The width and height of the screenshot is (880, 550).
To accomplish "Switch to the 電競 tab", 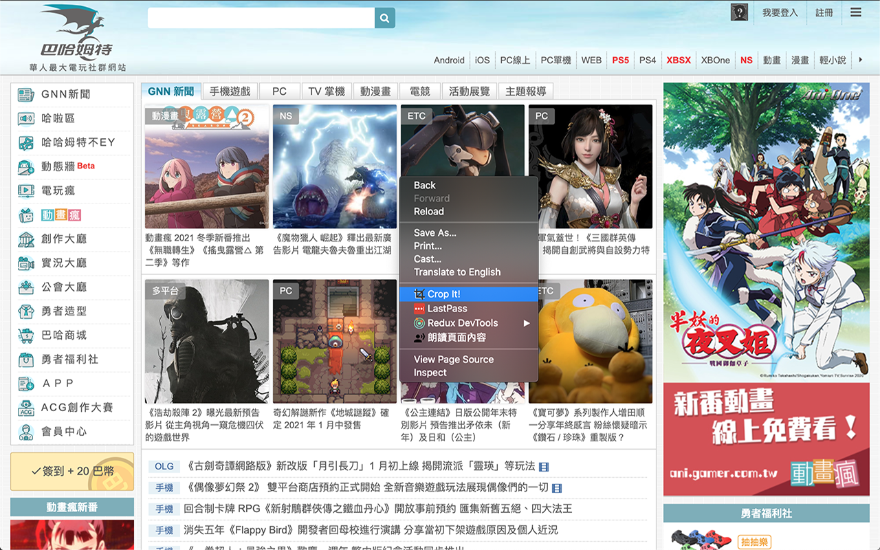I will pos(419,91).
